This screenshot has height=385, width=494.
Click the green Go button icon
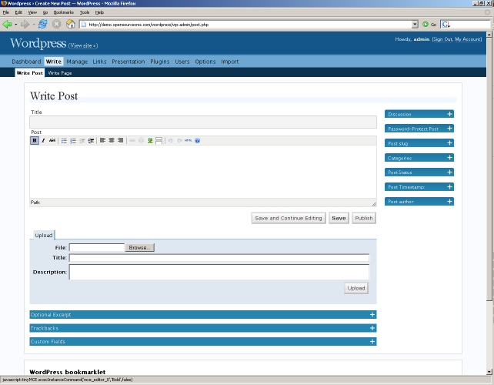(x=426, y=25)
